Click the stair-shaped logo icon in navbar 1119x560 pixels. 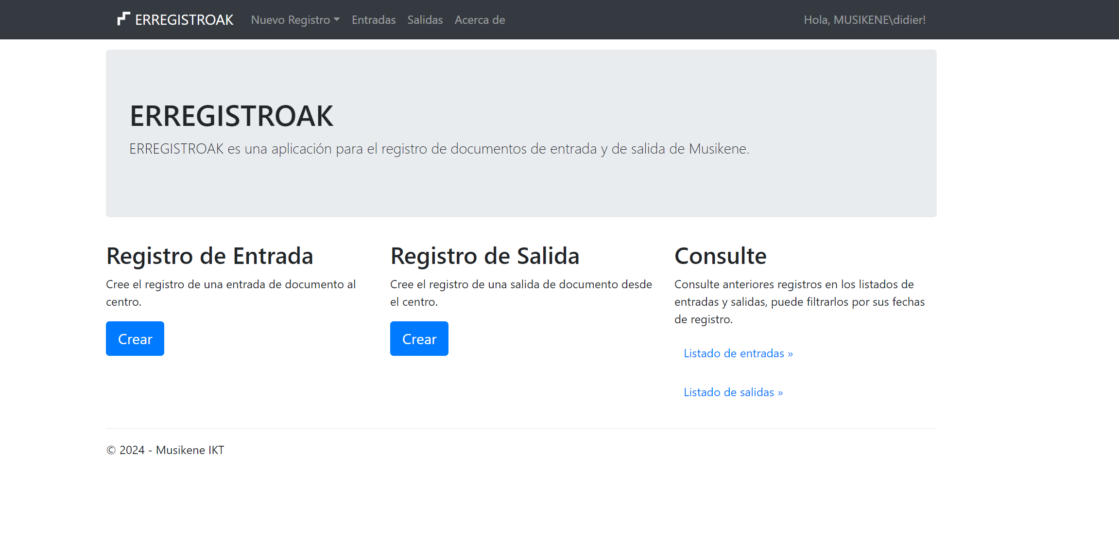click(x=123, y=19)
